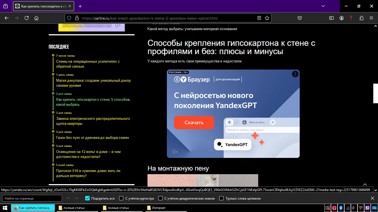Click the red leaf tray icon
Image resolution: width=378 pixels, height=212 pixels.
coord(334,208)
